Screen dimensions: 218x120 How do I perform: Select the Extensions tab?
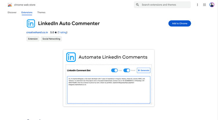pyautogui.click(x=27, y=12)
